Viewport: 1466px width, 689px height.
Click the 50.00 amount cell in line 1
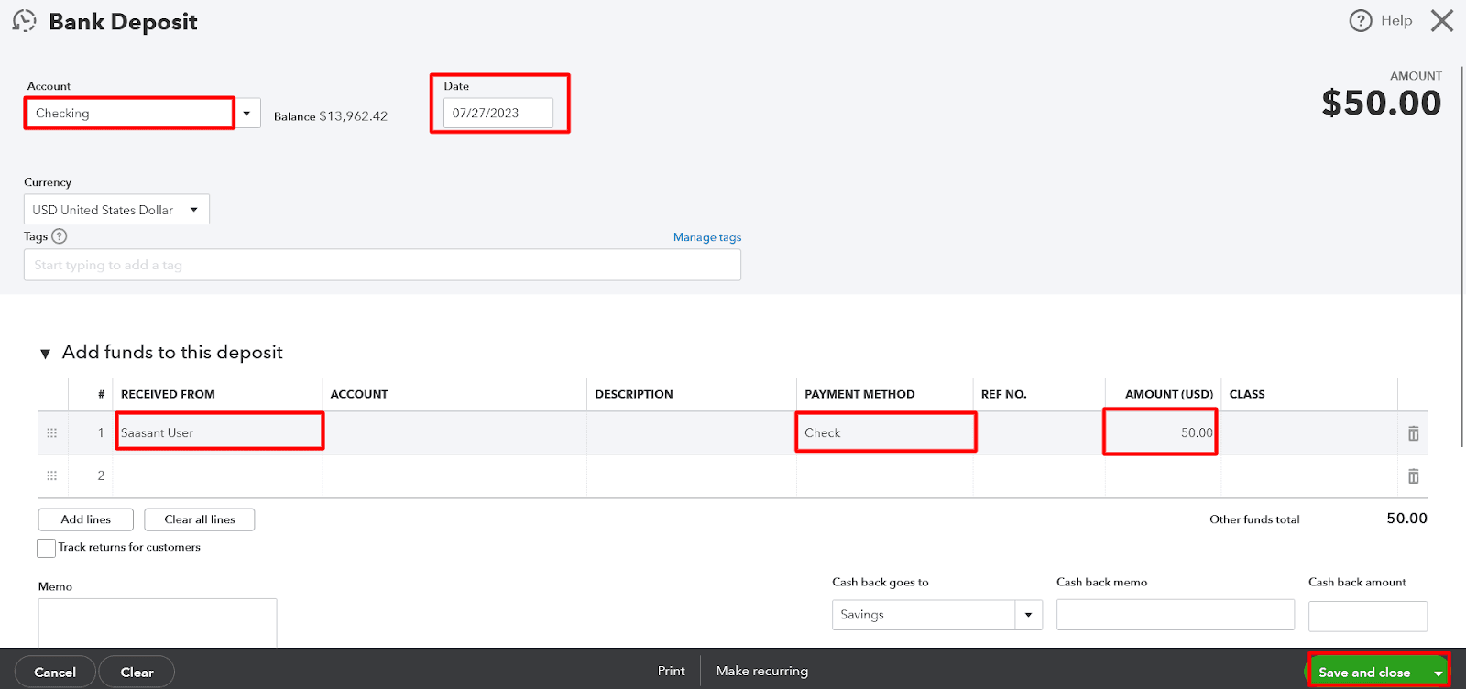coord(1163,432)
